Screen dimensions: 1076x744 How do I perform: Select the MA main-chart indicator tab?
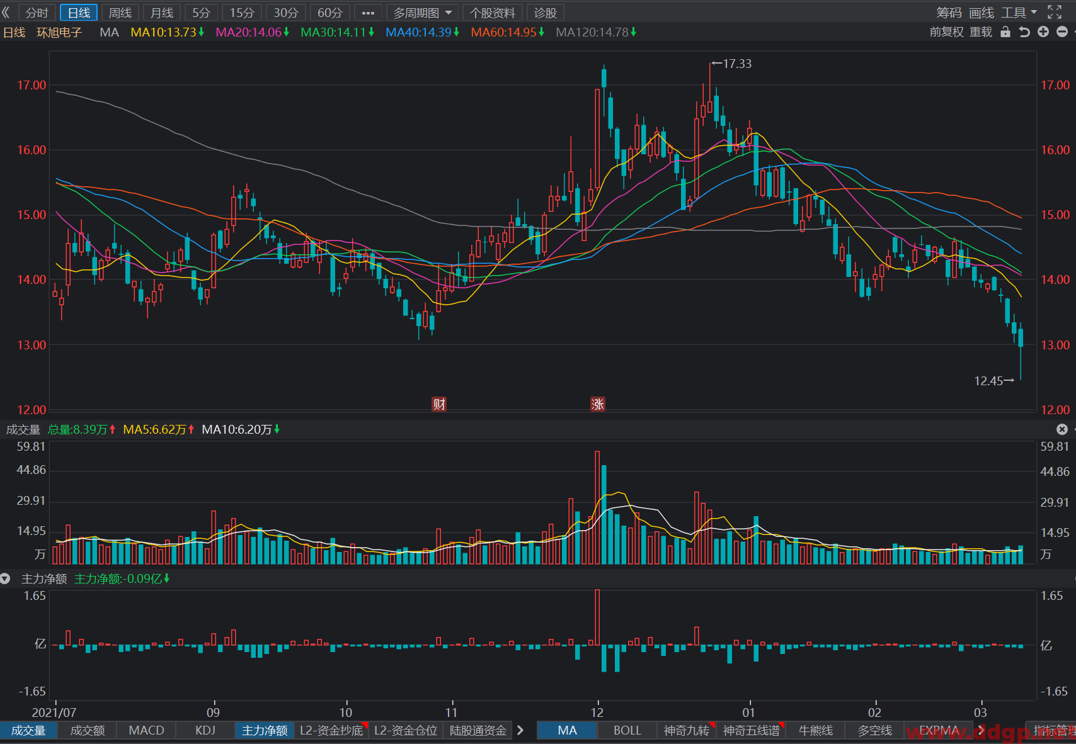tap(567, 730)
